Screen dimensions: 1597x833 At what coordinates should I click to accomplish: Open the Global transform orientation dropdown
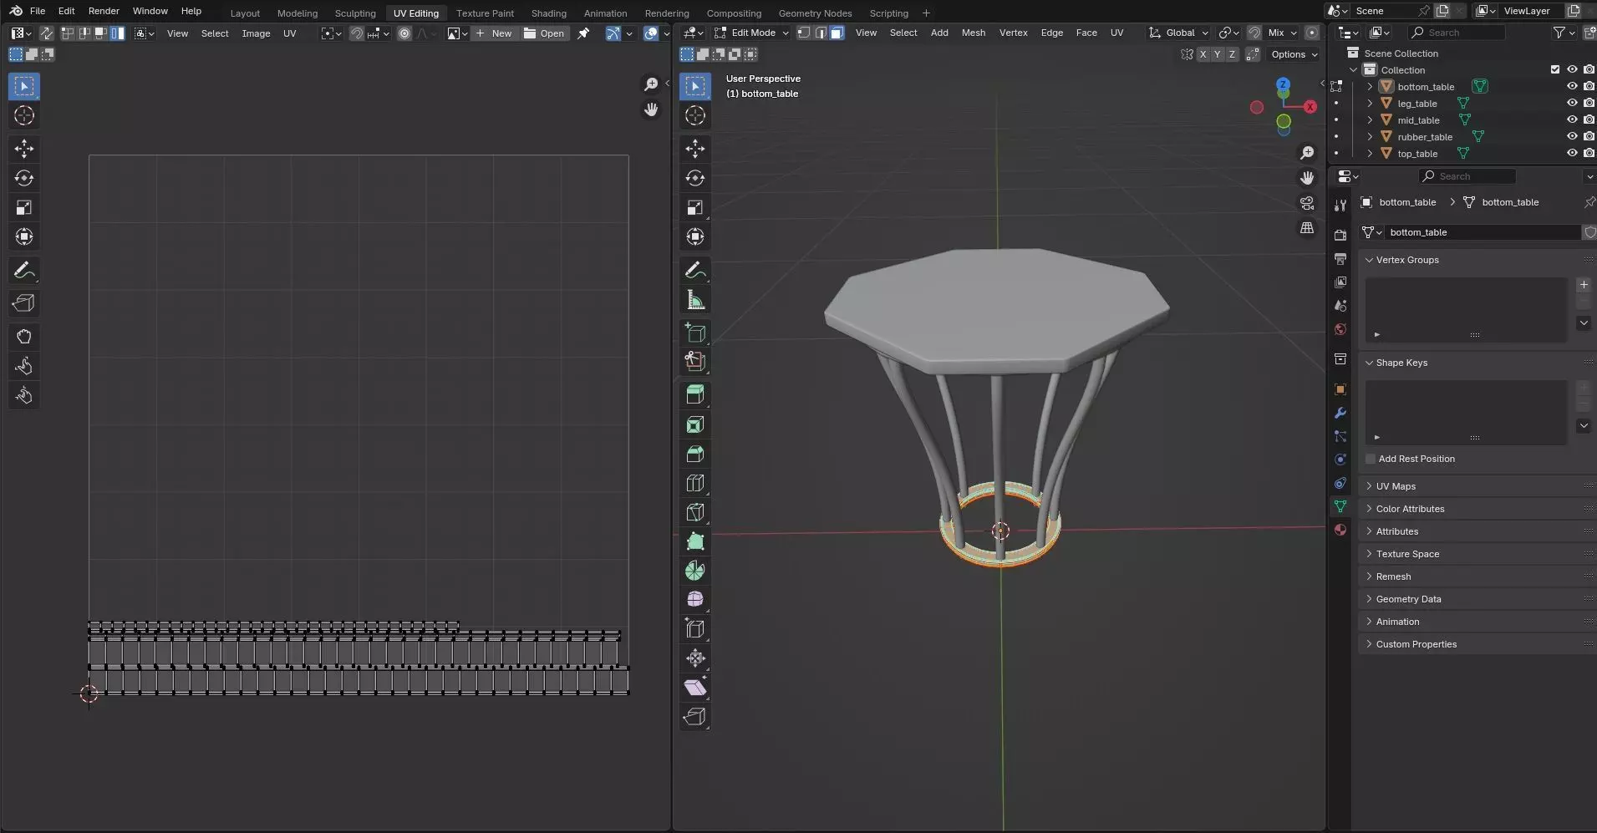1178,33
